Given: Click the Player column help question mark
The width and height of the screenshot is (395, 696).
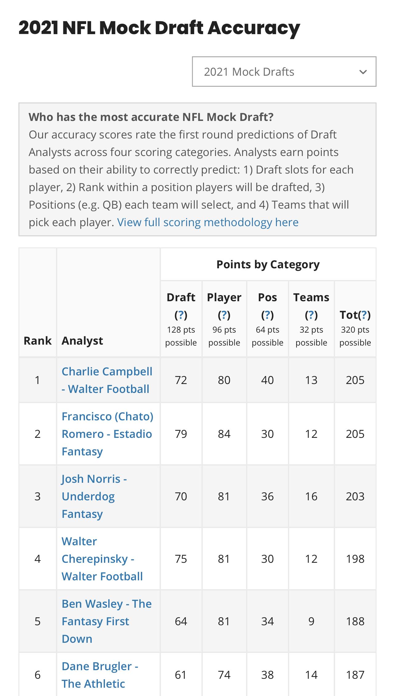Looking at the screenshot, I should click(224, 315).
